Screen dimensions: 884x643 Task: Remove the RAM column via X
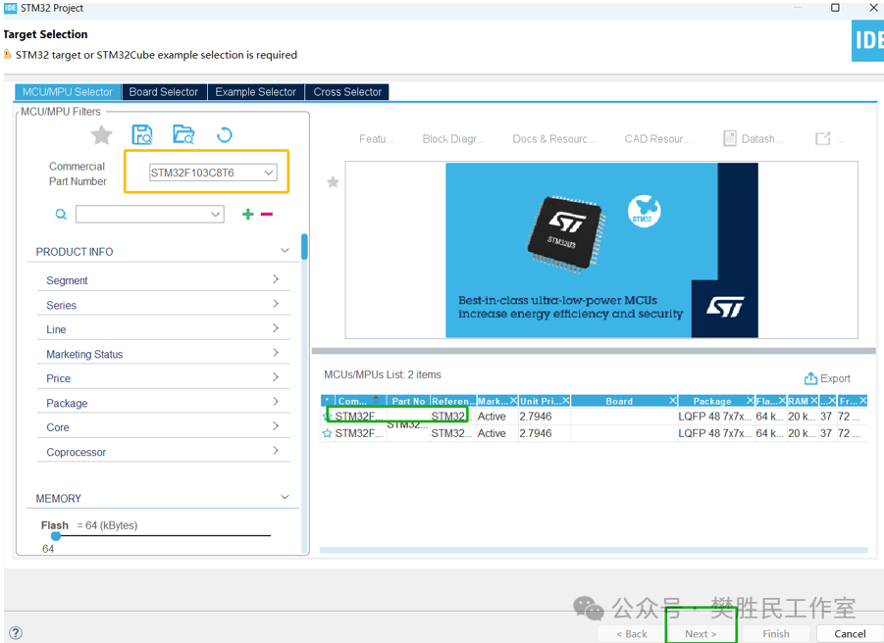click(814, 400)
